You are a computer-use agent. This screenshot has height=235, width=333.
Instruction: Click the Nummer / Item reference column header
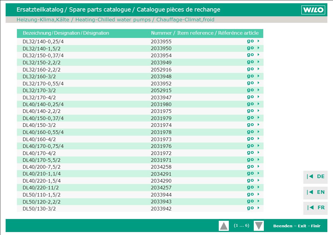click(x=205, y=33)
